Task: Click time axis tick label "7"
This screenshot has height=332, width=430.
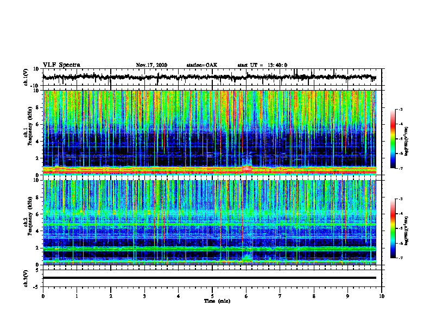Action: click(x=280, y=296)
